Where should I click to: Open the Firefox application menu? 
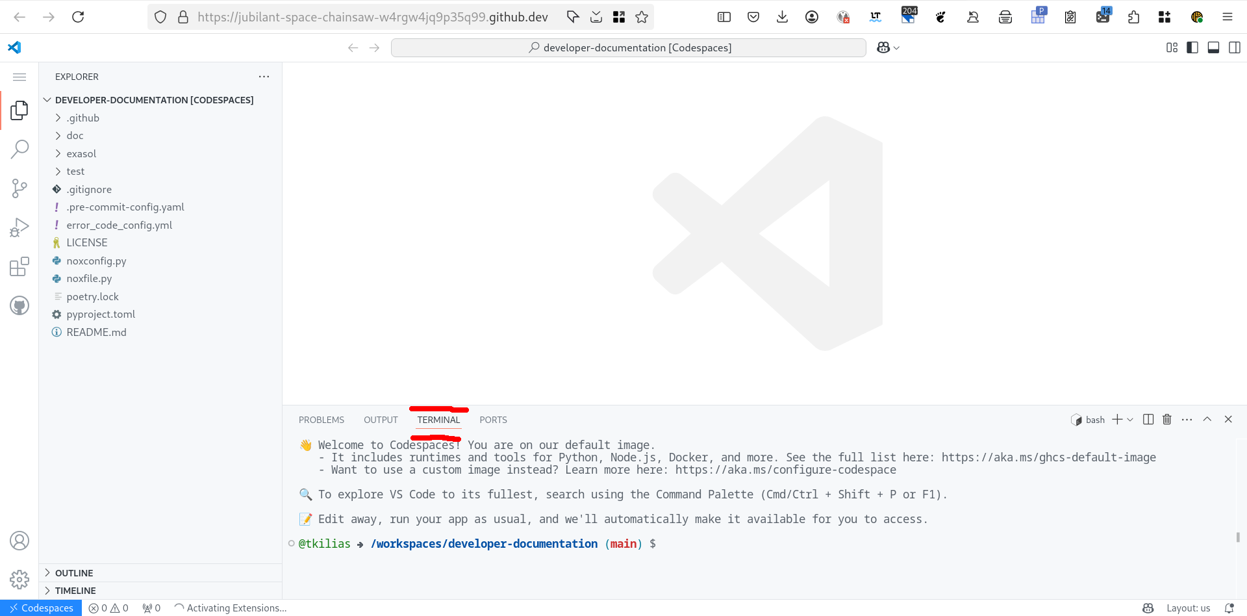tap(1228, 17)
